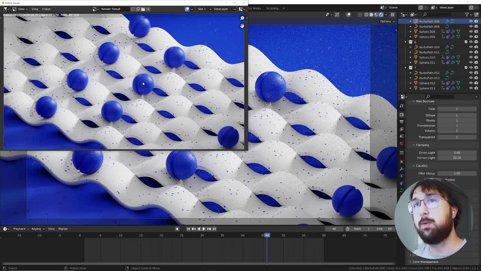This screenshot has height=271, width=481.
Task: Select rendered viewport shading
Action: tap(381, 15)
